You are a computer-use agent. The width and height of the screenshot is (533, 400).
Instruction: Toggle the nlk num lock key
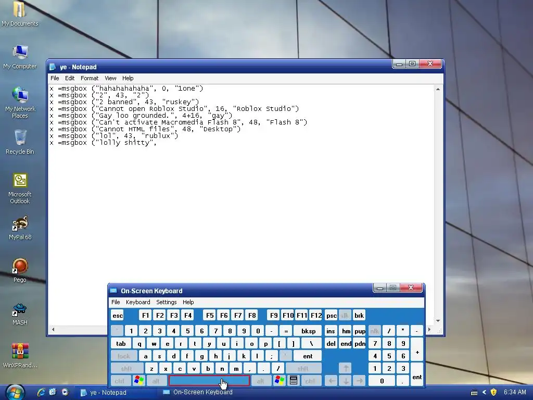click(x=375, y=331)
